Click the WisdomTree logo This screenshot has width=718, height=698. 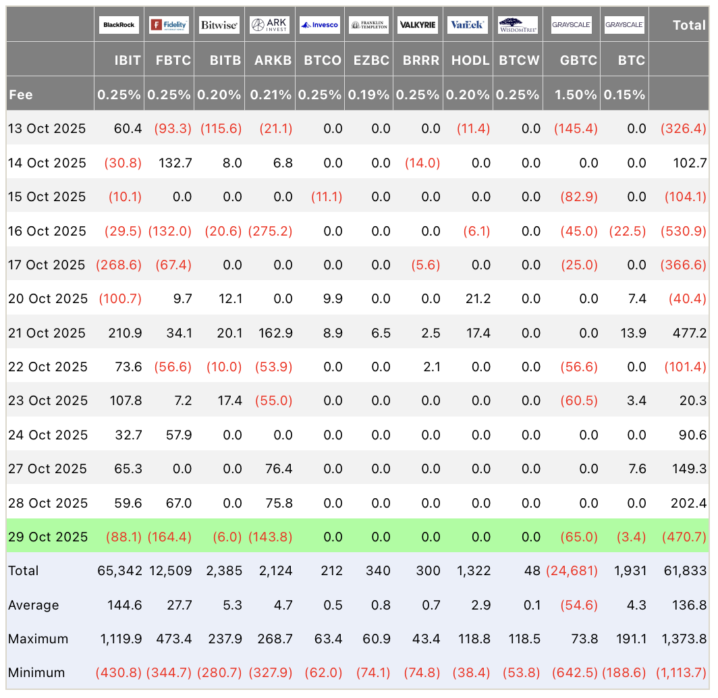click(518, 25)
